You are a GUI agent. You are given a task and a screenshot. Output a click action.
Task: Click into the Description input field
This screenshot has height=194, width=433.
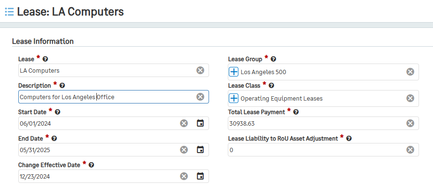click(x=114, y=97)
